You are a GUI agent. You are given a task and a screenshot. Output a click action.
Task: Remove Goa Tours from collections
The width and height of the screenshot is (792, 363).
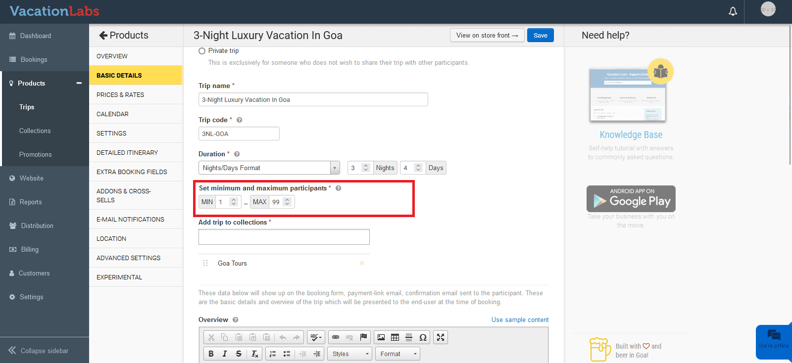(362, 263)
